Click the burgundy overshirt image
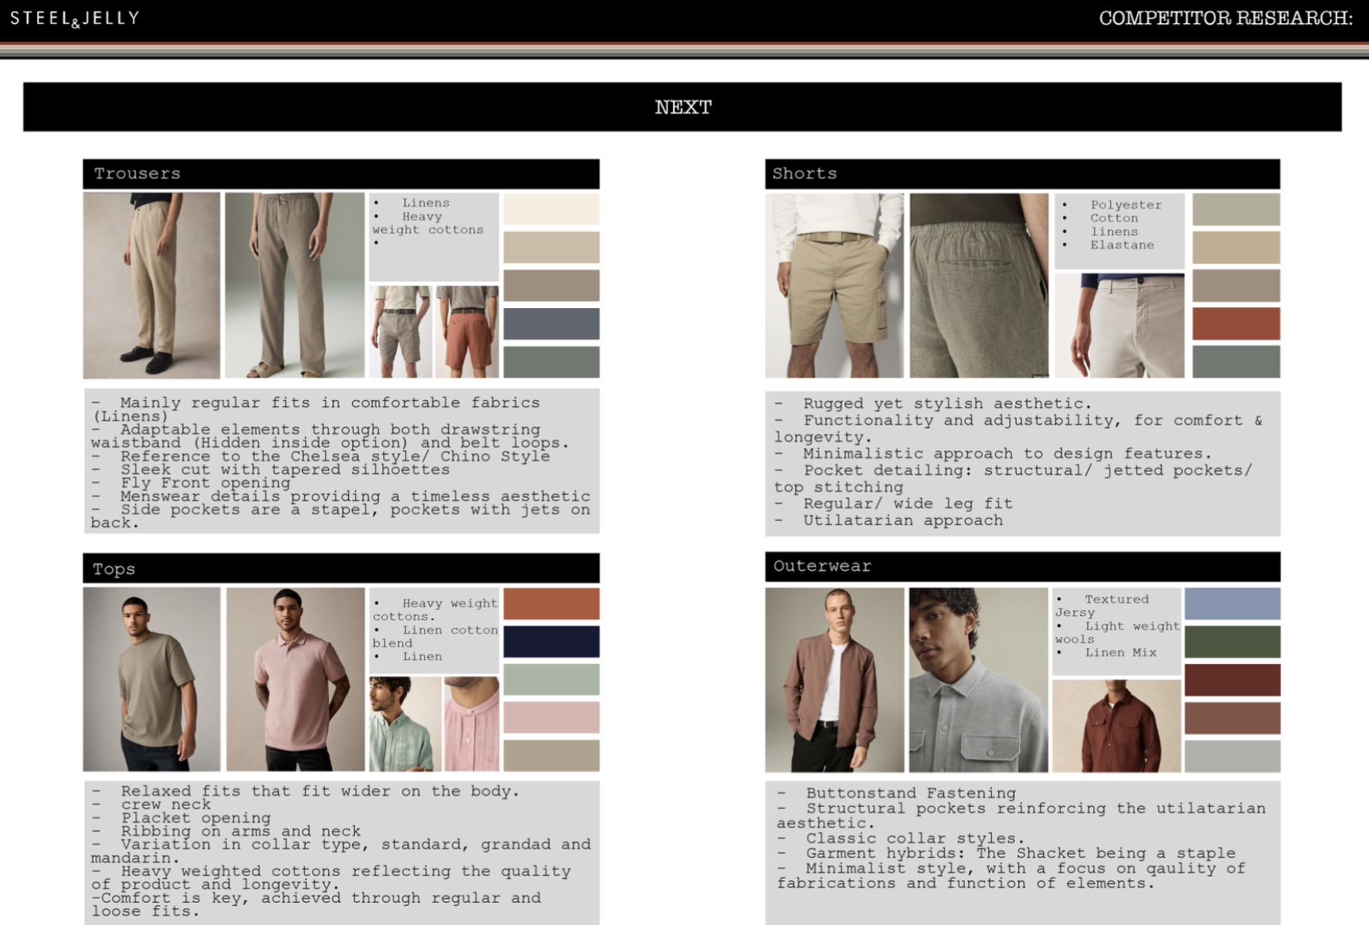This screenshot has width=1369, height=925. (1116, 726)
